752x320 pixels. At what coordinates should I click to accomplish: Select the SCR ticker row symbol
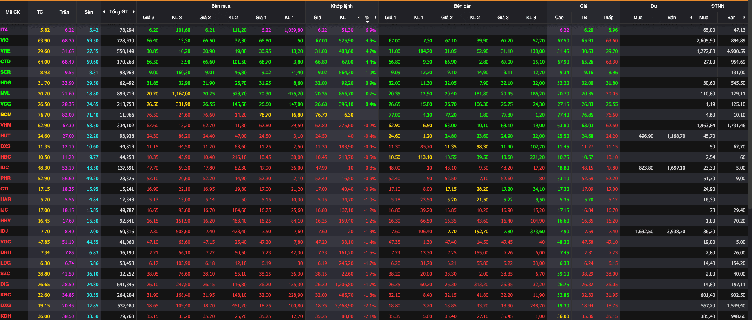pyautogui.click(x=6, y=72)
